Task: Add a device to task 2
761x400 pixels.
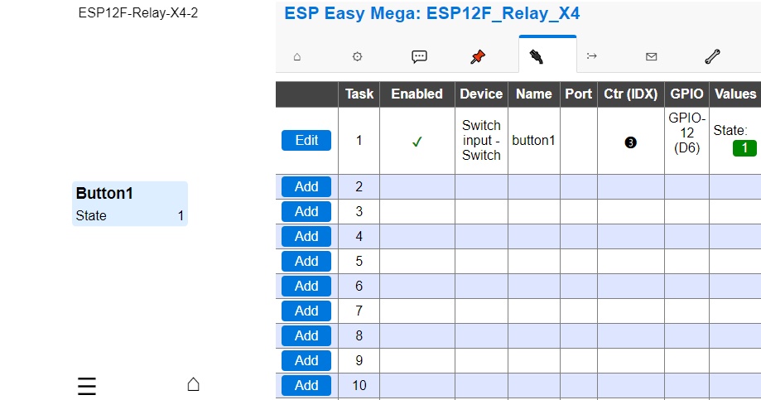Action: [x=306, y=186]
